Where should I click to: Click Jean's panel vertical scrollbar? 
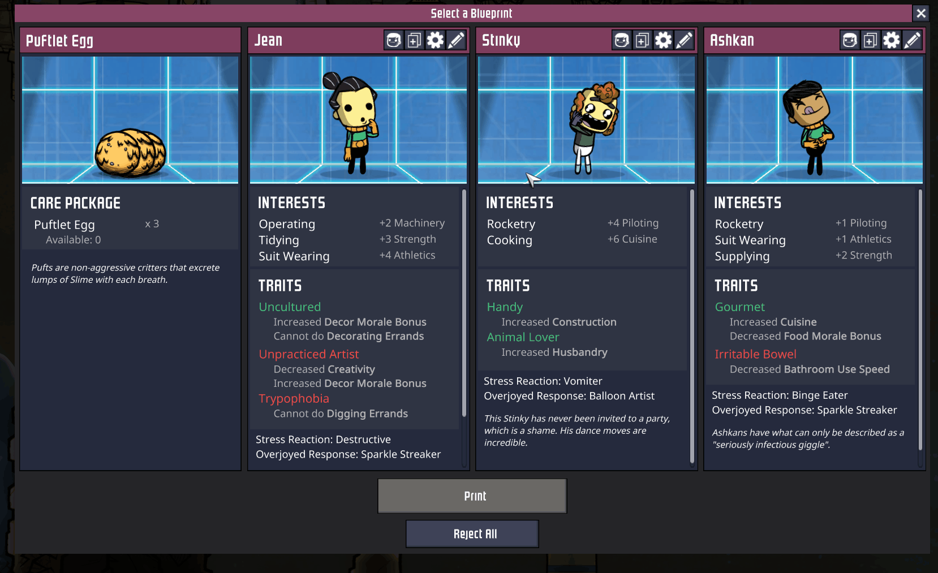point(464,303)
